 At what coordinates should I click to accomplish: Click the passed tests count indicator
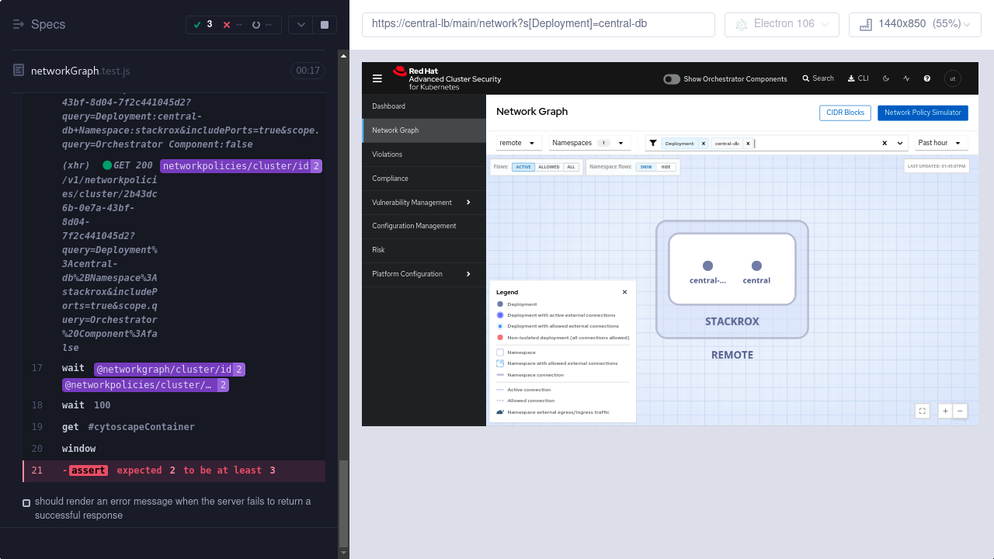(x=203, y=25)
